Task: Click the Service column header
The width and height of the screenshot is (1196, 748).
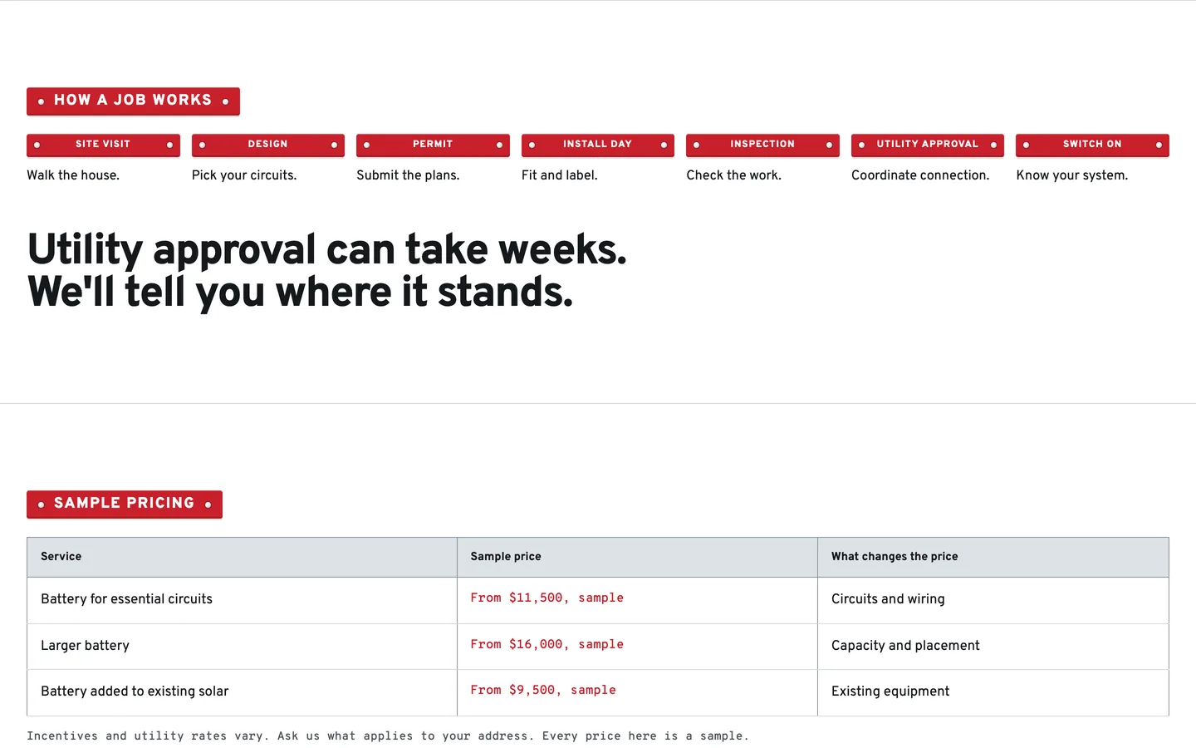Action: point(242,557)
